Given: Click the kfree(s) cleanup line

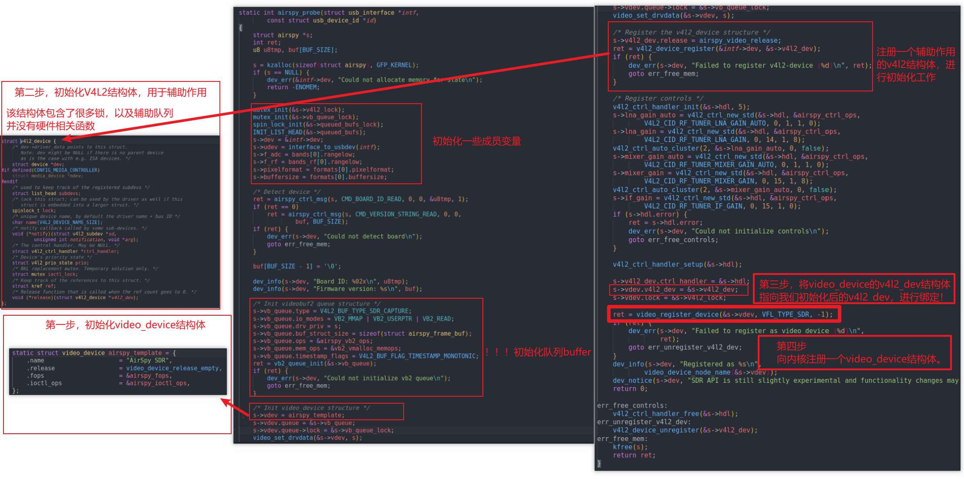Looking at the screenshot, I should (x=630, y=447).
